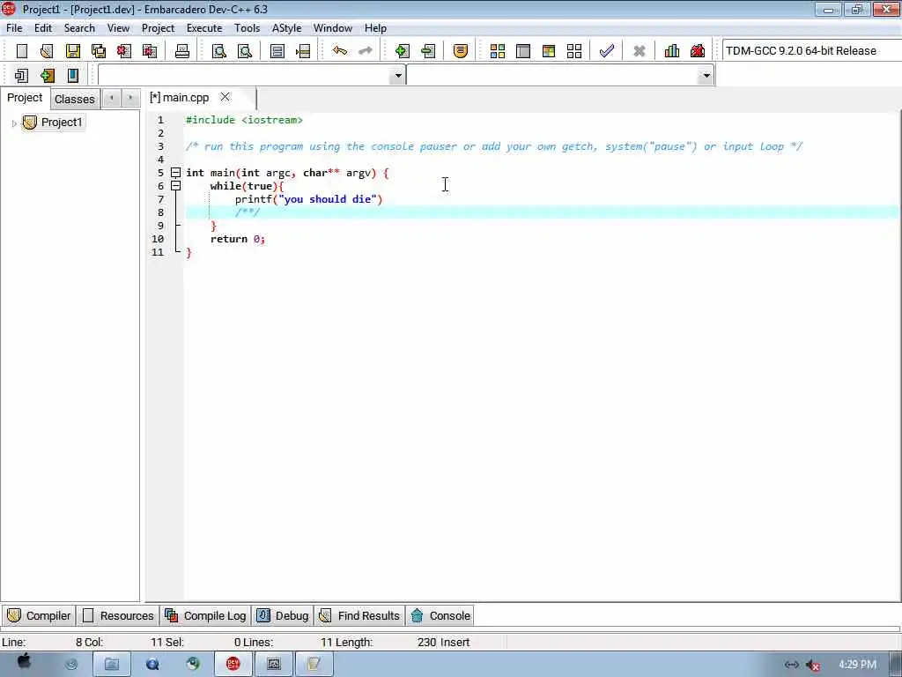Open the Window menu
The image size is (902, 677).
click(x=332, y=28)
